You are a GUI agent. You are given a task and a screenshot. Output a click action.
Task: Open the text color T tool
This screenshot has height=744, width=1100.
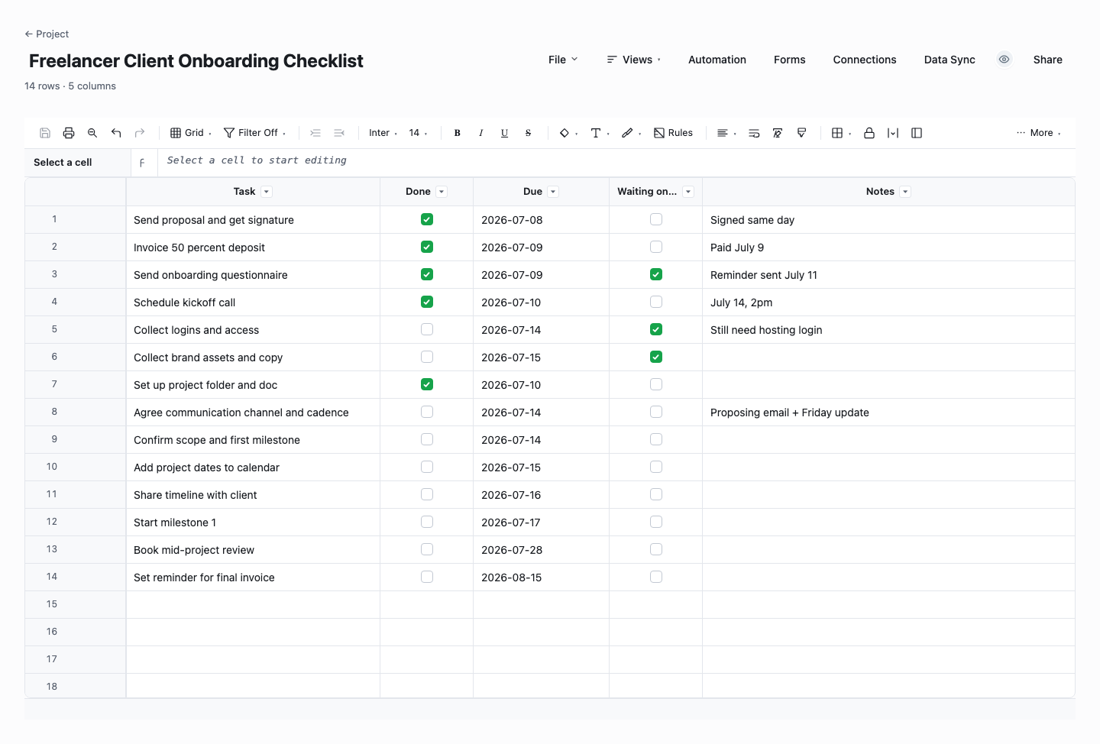600,133
